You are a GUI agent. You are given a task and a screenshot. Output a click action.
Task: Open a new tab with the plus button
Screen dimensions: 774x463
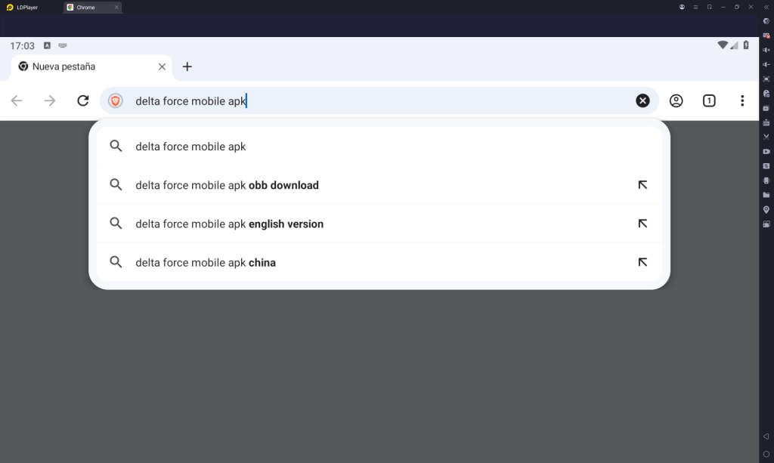[187, 66]
